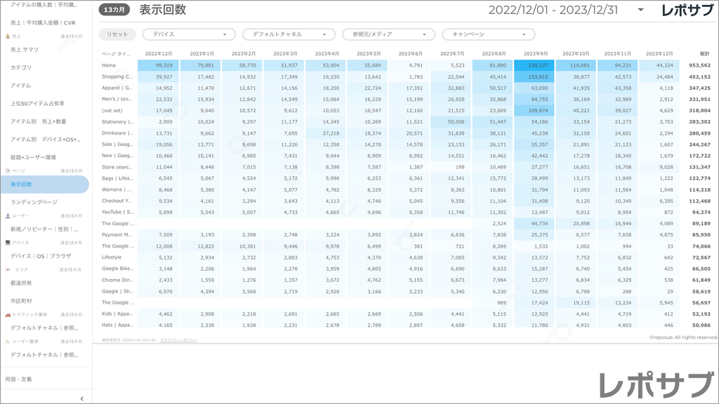Click the トラフィック獲得 section truck icon
719x404 pixels.
(8, 315)
